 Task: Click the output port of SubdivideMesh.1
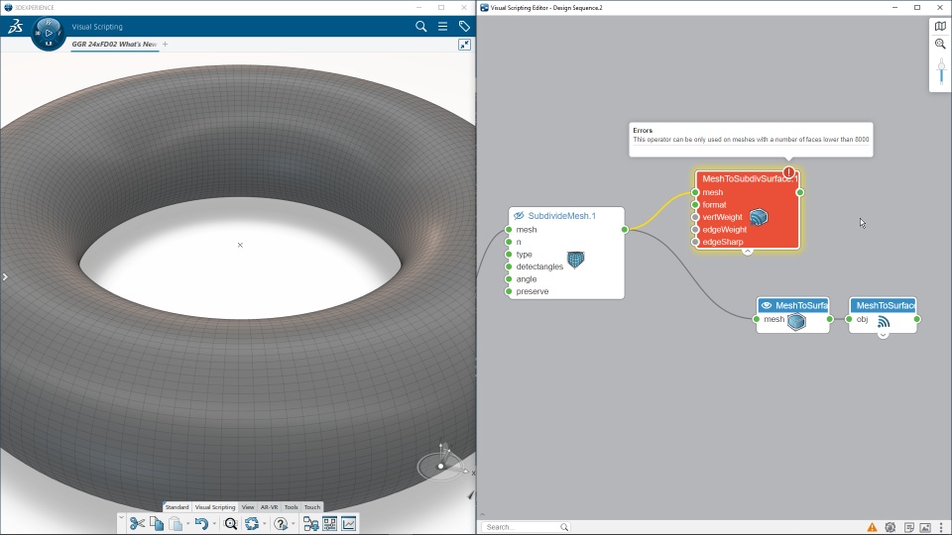click(624, 229)
